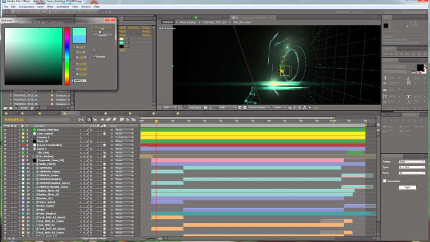Hide the Flare_01 layer
This screenshot has height=242, width=430.
pos(5,141)
